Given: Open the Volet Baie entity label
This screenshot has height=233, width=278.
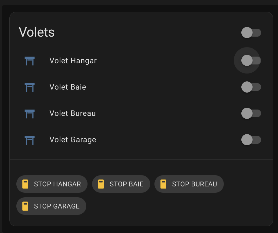Looking at the screenshot, I should coord(68,87).
